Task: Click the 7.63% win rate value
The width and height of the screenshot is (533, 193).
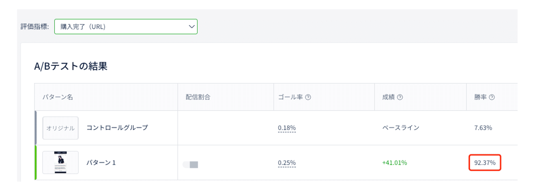Action: tap(483, 128)
